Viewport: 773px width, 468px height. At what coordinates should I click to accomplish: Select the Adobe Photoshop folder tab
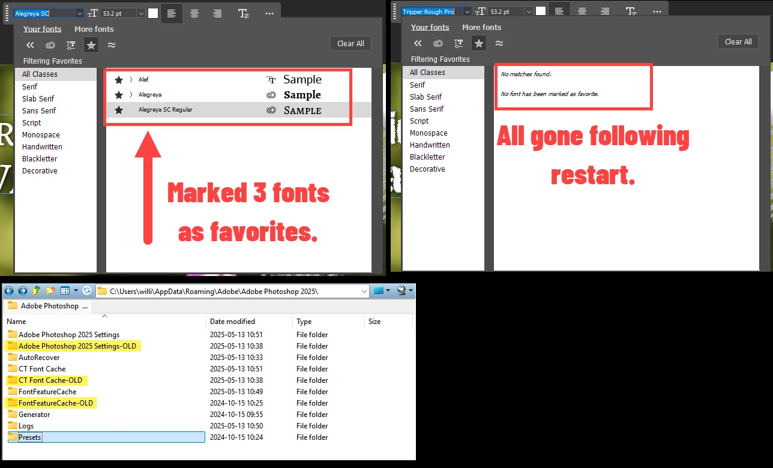click(x=48, y=306)
